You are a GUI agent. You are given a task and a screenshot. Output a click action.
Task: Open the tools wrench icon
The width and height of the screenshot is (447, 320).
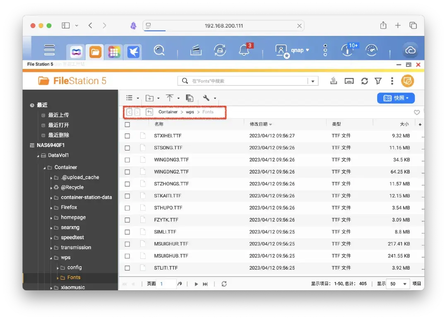point(207,98)
